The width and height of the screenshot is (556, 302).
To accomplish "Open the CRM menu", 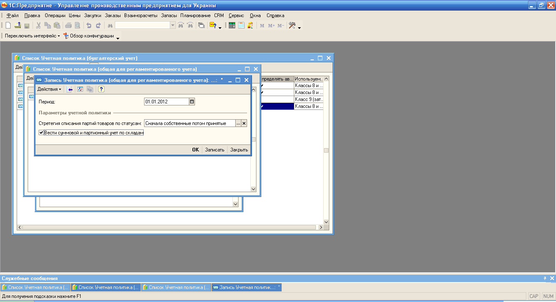I will coord(219,15).
